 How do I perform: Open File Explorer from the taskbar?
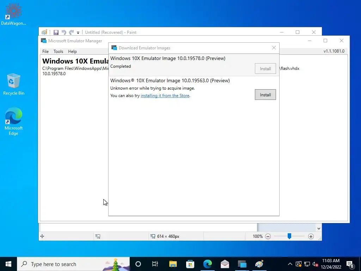[173, 264]
